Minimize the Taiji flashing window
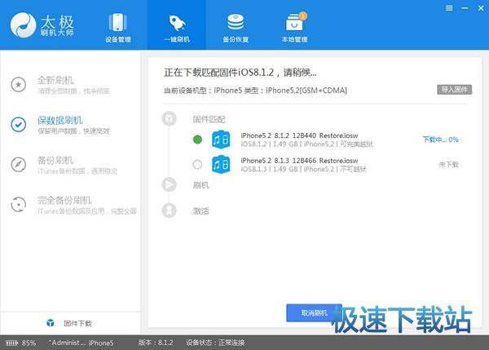Image resolution: width=489 pixels, height=350 pixels. [465, 8]
